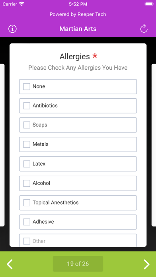Tap the refresh arrow icon
This screenshot has height=277, width=156.
point(144,29)
